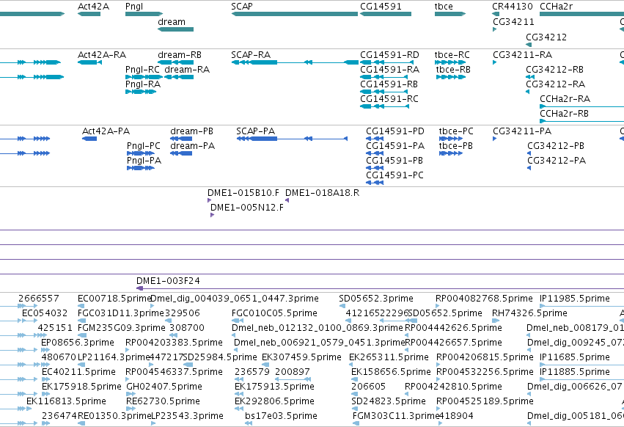Select the CG34212 gene label
The width and height of the screenshot is (624, 427).
tap(546, 37)
